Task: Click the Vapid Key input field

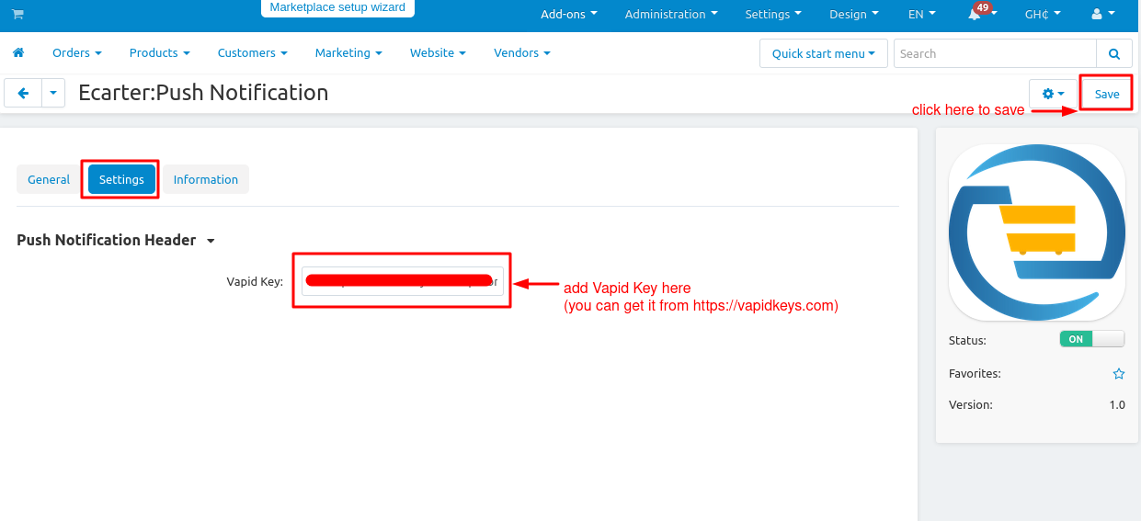Action: (x=402, y=281)
